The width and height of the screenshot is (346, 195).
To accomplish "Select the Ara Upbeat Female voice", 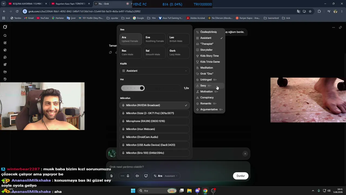I will [x=131, y=39].
